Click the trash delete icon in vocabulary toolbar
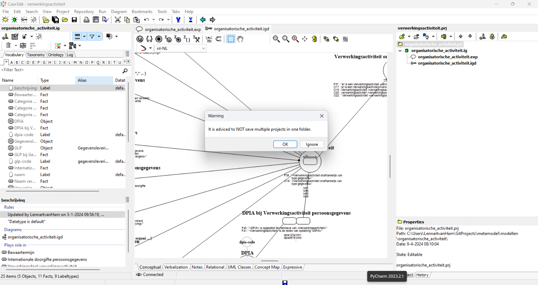The width and height of the screenshot is (538, 285). point(8,45)
